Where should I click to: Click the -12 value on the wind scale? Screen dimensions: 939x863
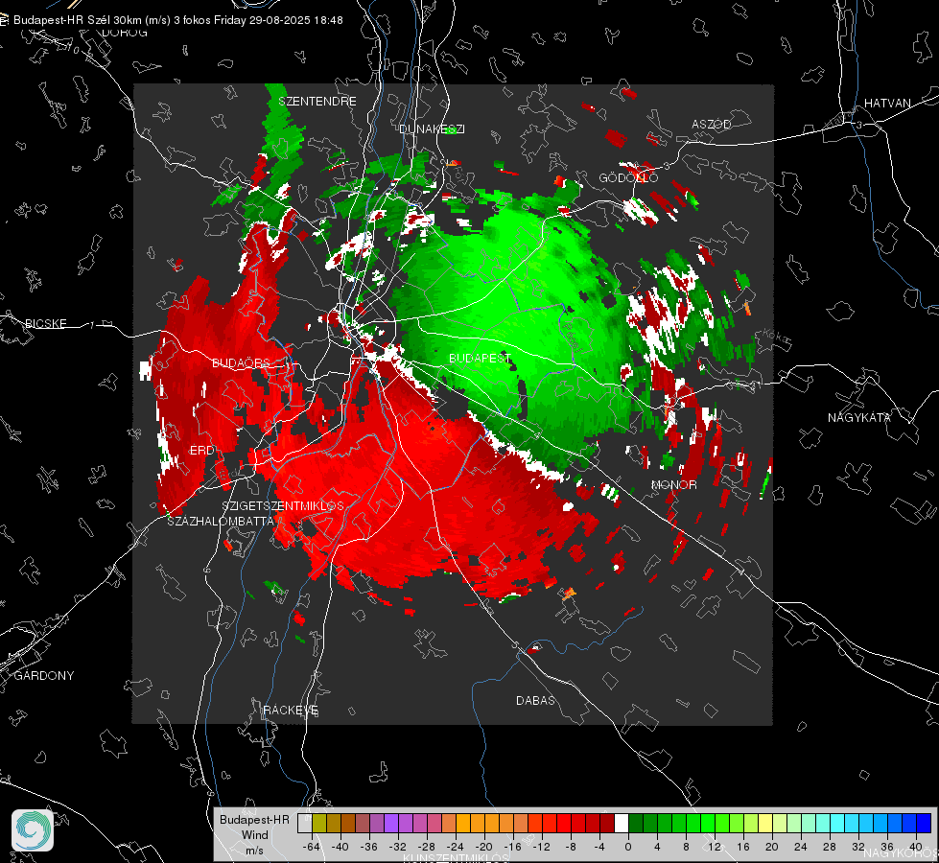541,847
